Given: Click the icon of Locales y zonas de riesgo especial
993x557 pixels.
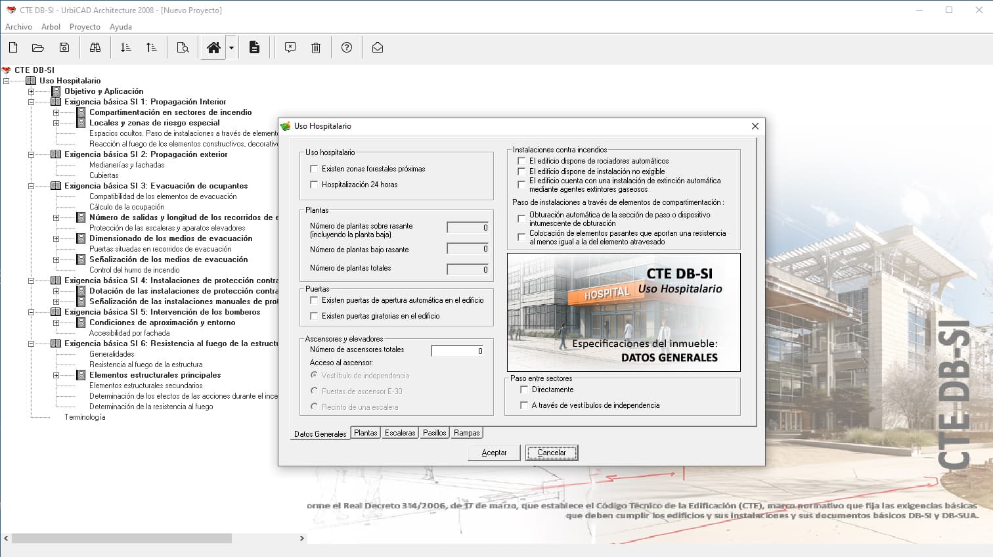Looking at the screenshot, I should (81, 123).
